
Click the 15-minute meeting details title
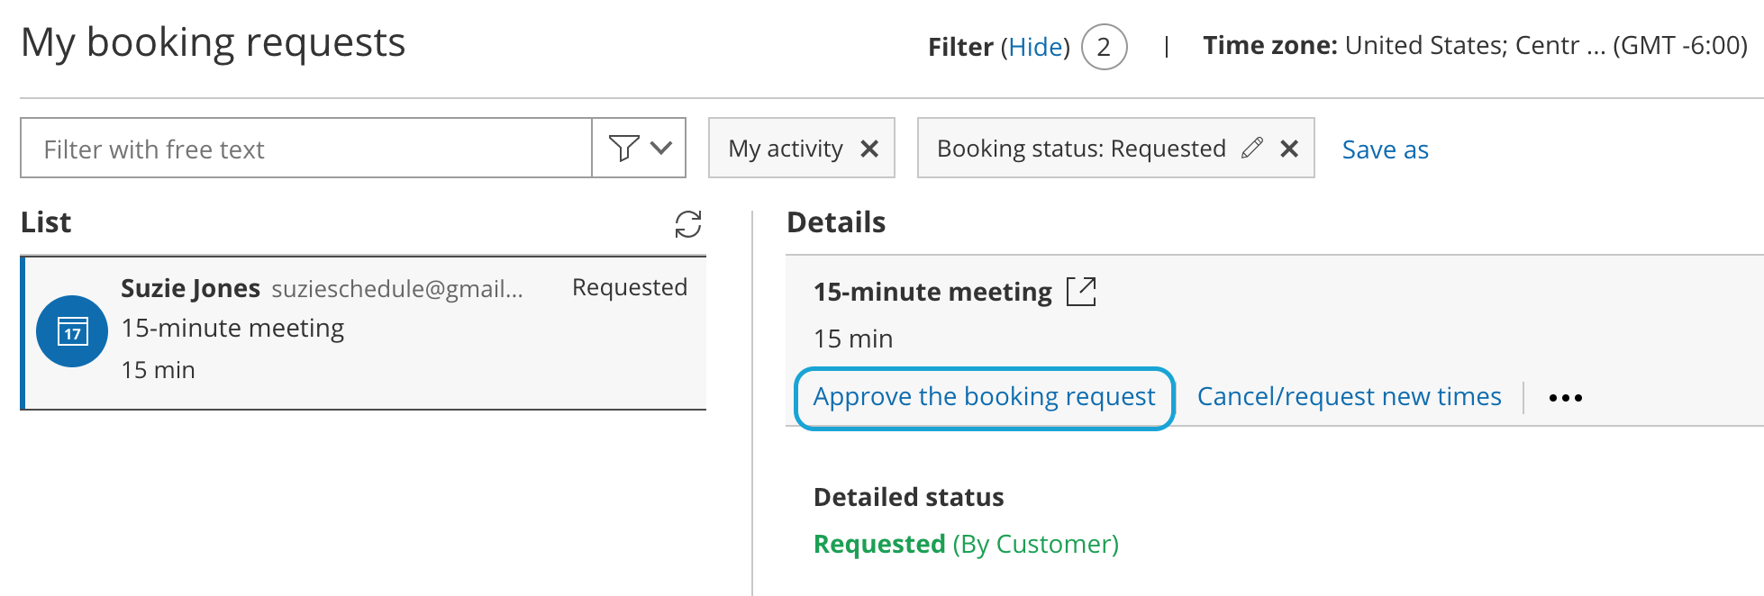[x=932, y=292]
